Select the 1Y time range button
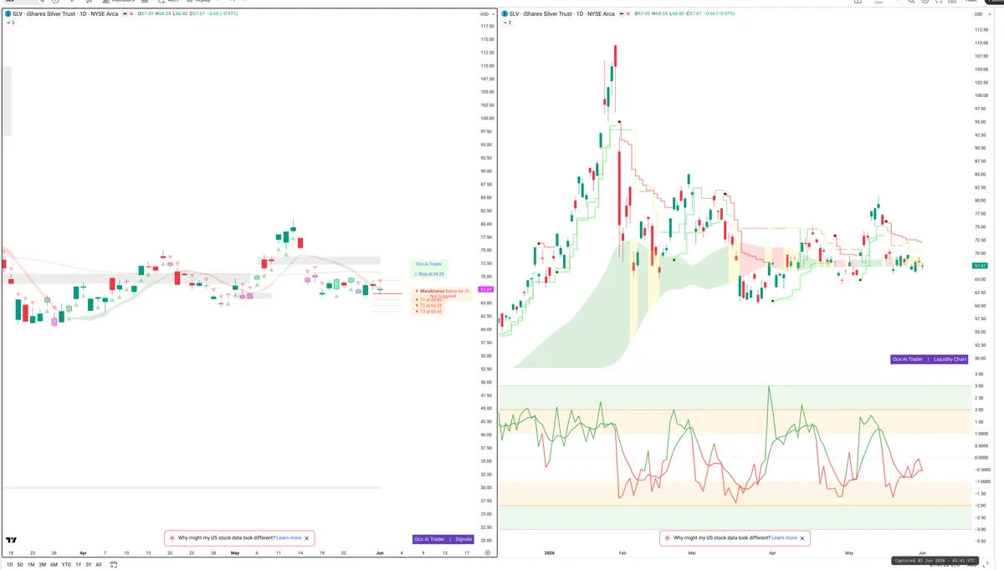Image resolution: width=1004 pixels, height=570 pixels. click(78, 565)
